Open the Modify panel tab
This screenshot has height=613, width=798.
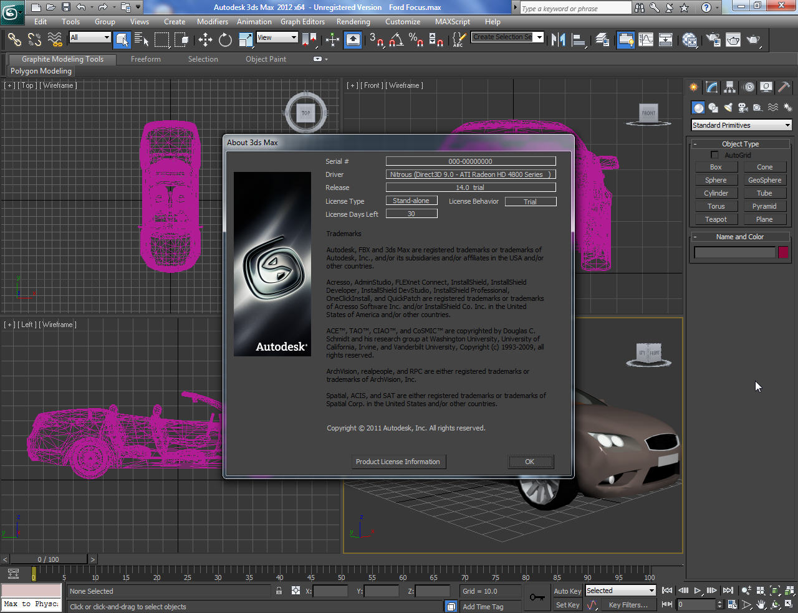[711, 87]
